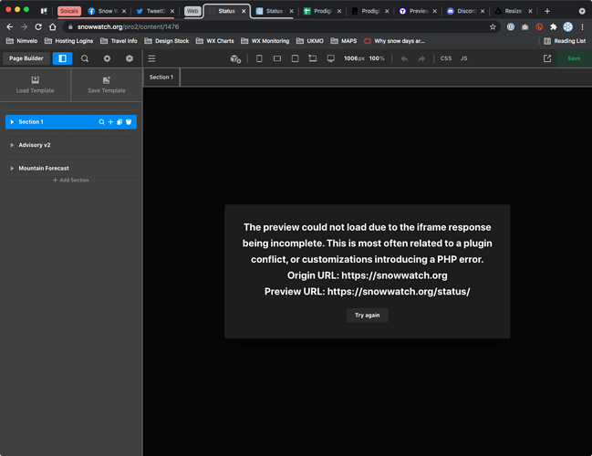The height and width of the screenshot is (456, 592).
Task: Click Save Template
Action: [x=107, y=85]
